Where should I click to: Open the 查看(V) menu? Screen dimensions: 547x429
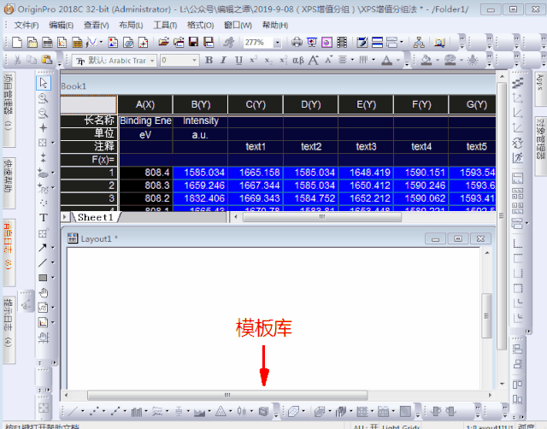click(x=97, y=25)
